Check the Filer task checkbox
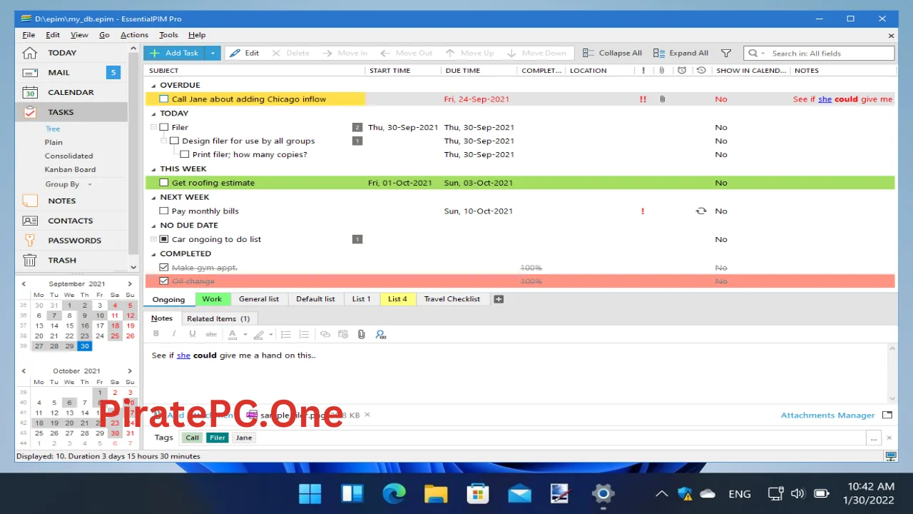 164,127
